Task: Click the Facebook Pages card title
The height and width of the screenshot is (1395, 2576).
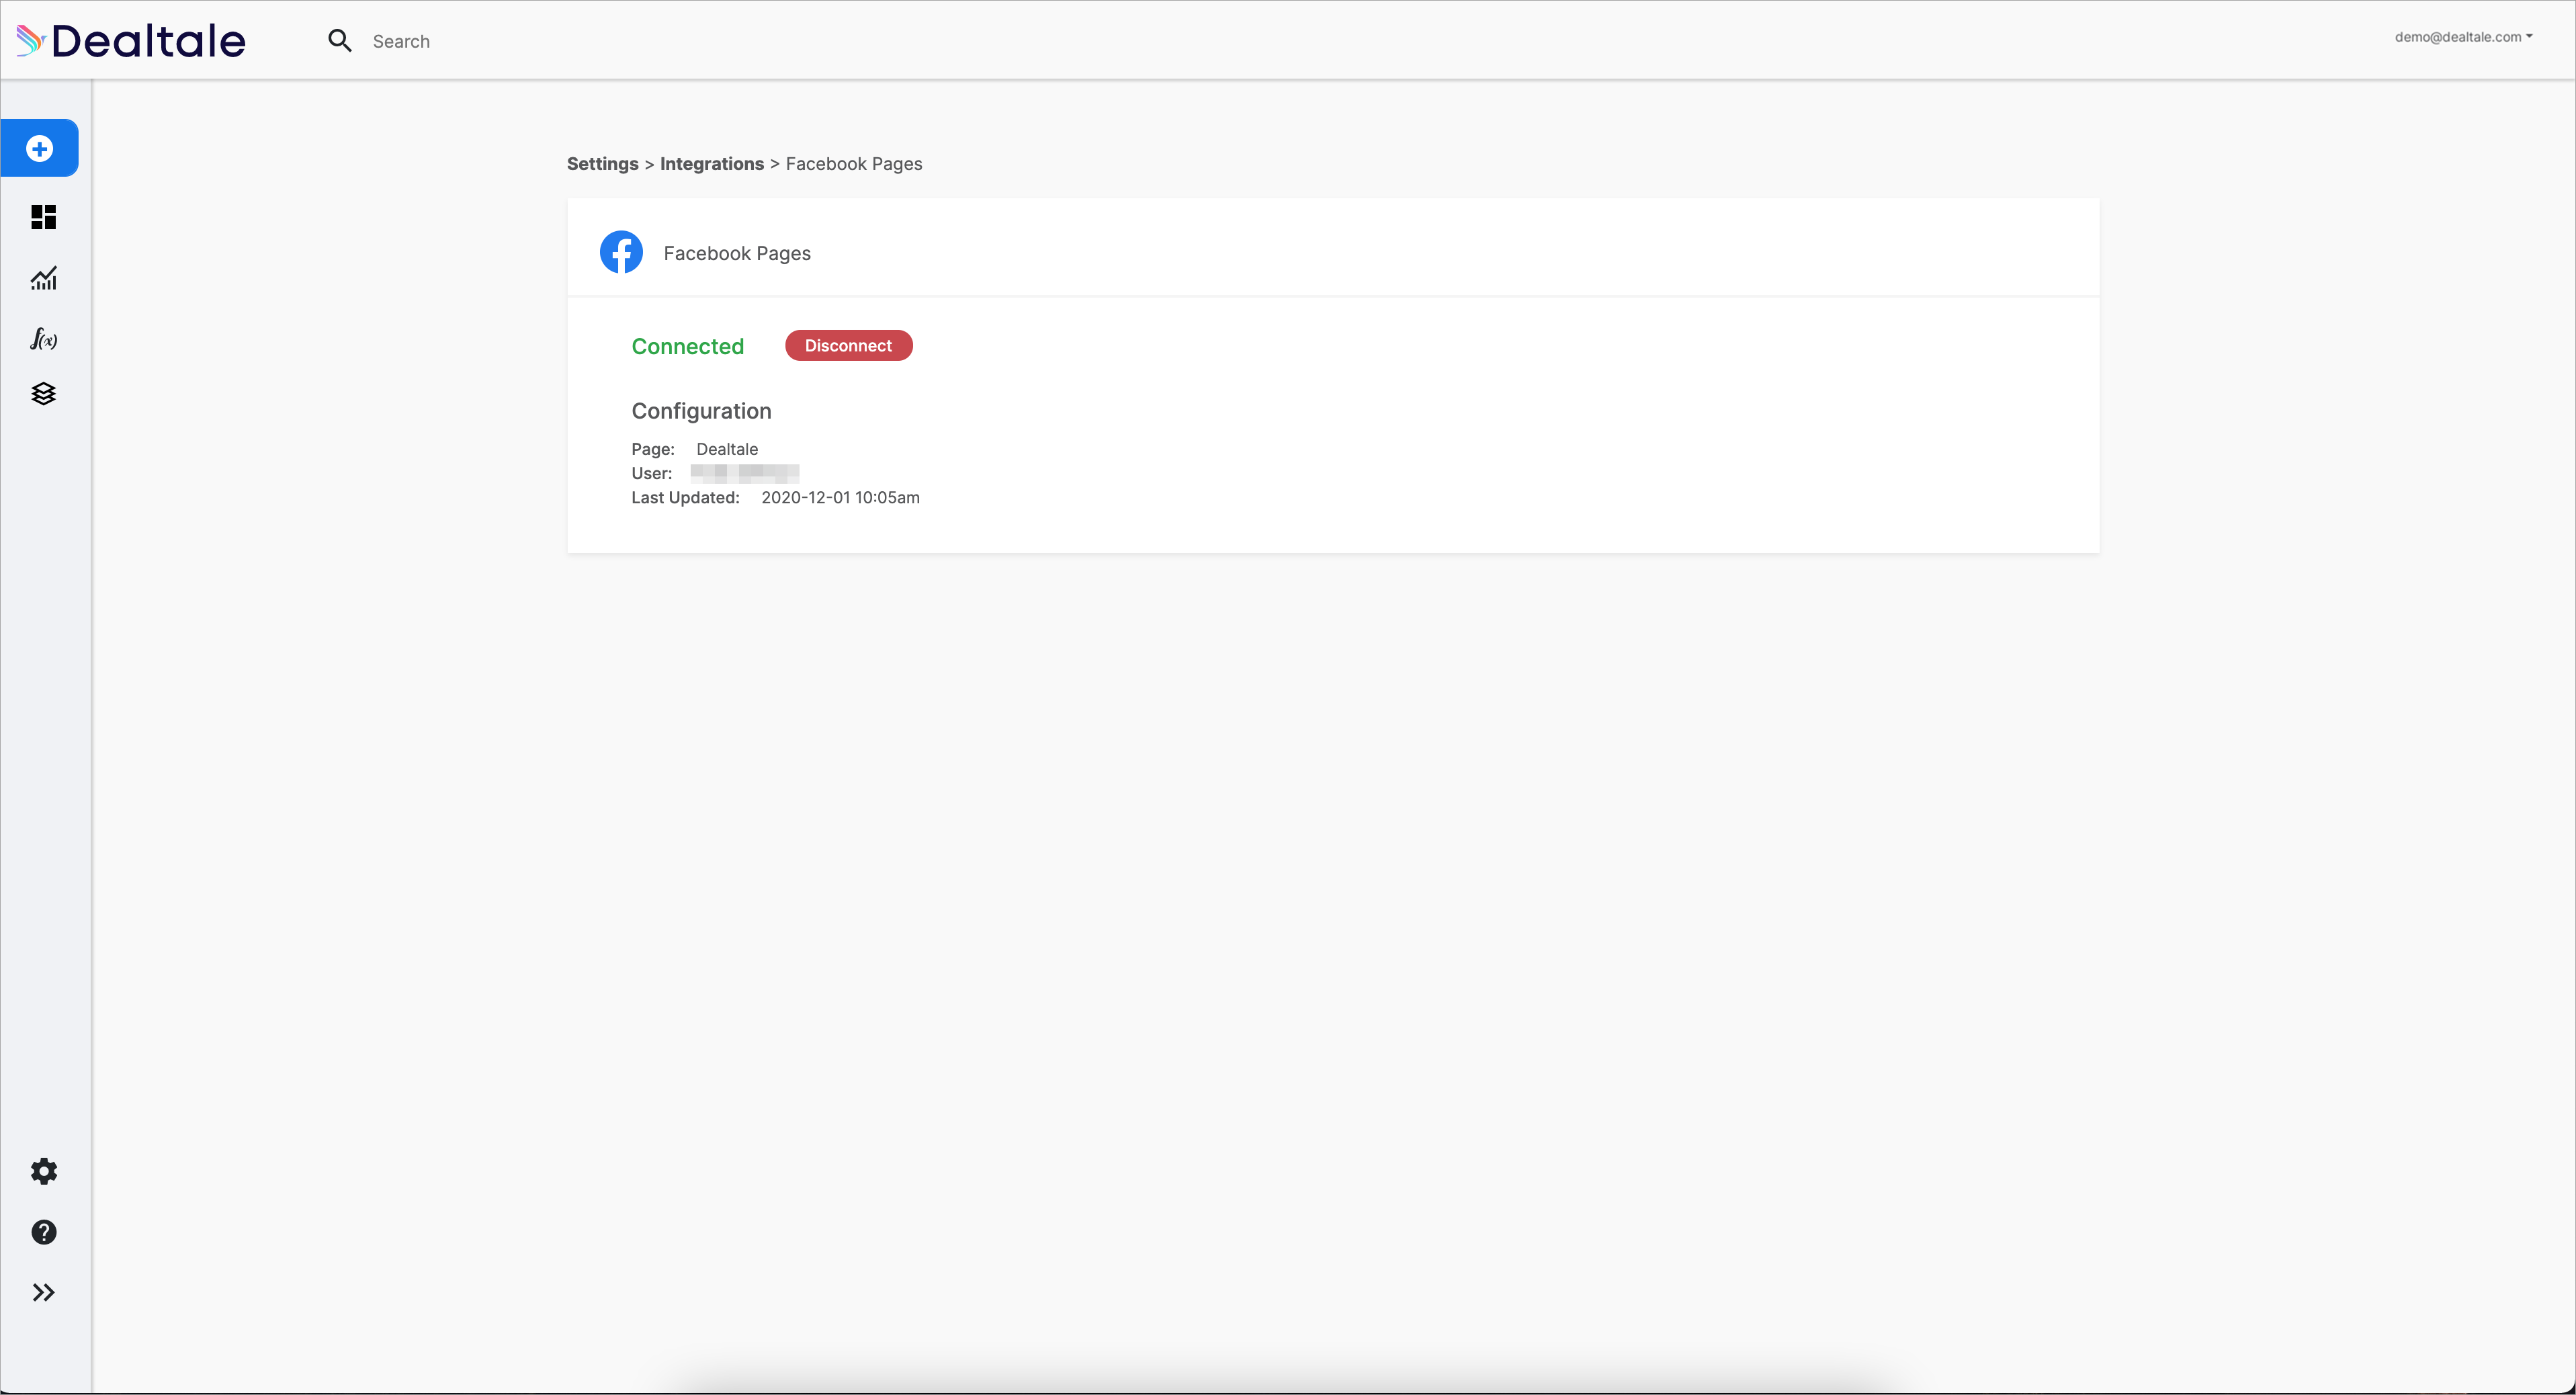Action: 737,253
